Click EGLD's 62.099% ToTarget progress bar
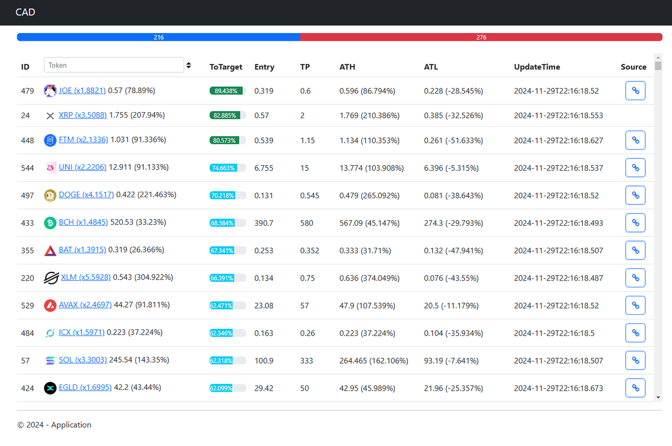Screen dimensions: 672x446 (x=228, y=388)
